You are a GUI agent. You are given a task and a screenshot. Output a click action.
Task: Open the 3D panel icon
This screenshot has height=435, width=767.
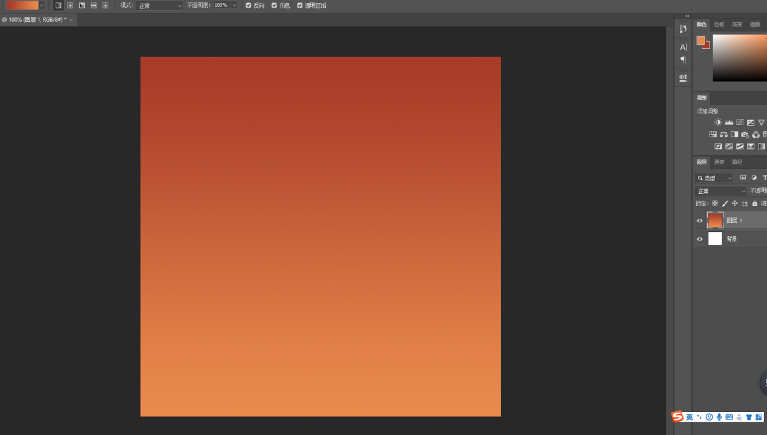(x=683, y=78)
